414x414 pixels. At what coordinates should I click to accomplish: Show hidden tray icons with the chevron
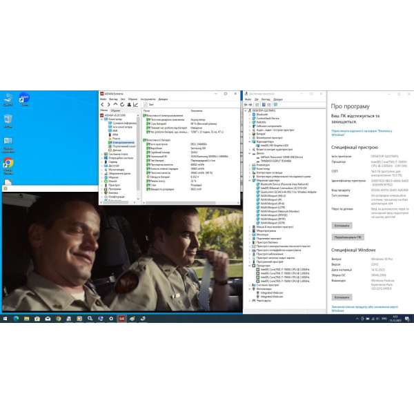click(357, 319)
